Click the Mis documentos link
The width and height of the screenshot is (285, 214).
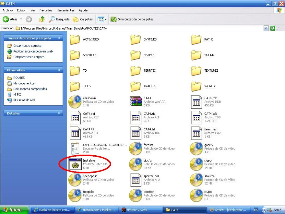click(24, 83)
